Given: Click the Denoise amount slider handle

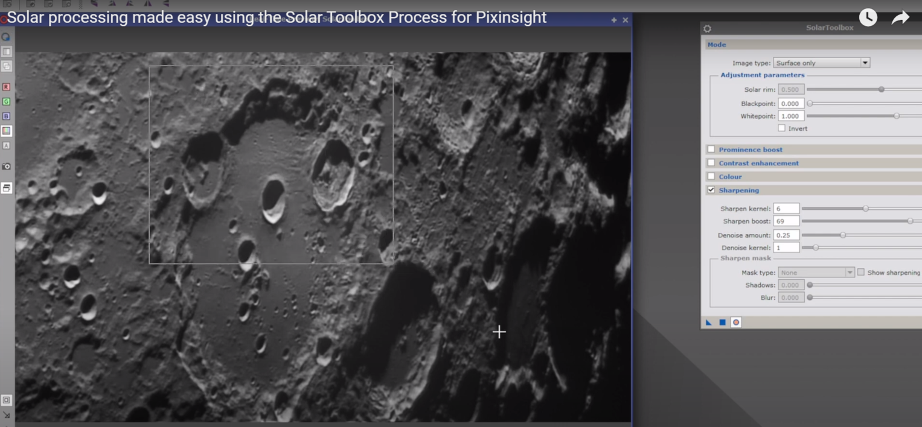Looking at the screenshot, I should 843,235.
